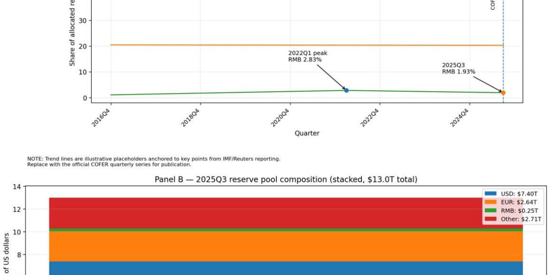This screenshot has height=275, width=550.
Task: Click the 2024Q4 x-axis tick label
Action: point(461,117)
